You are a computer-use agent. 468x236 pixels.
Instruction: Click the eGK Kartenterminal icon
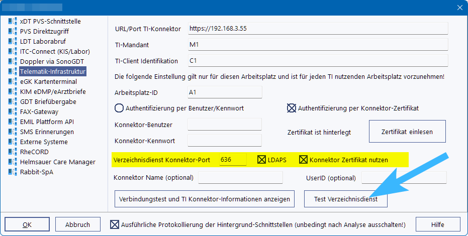[x=13, y=82]
